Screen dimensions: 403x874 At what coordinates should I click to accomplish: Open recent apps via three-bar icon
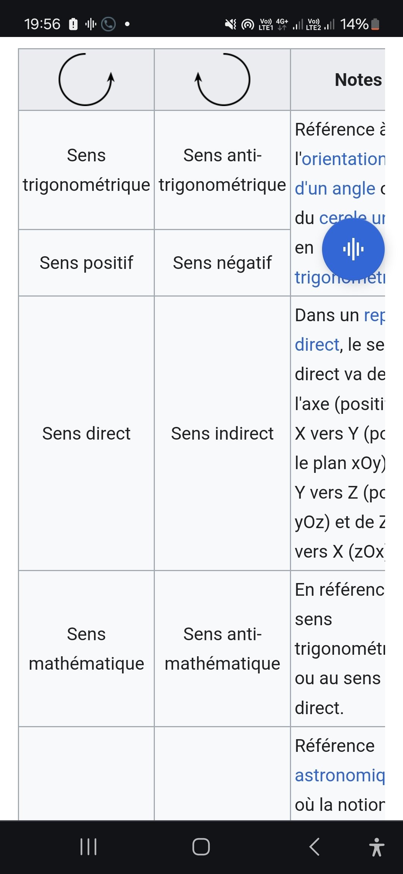[88, 846]
